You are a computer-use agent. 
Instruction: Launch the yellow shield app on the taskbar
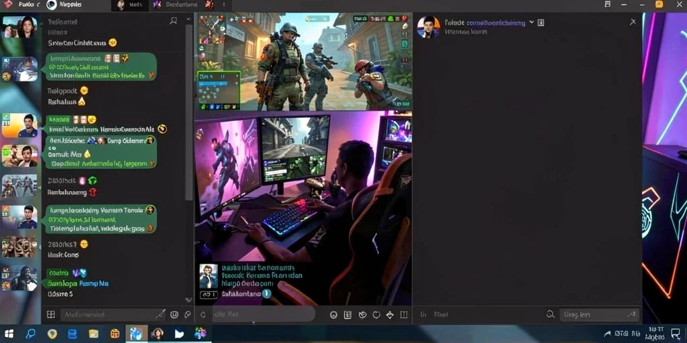coord(52,334)
